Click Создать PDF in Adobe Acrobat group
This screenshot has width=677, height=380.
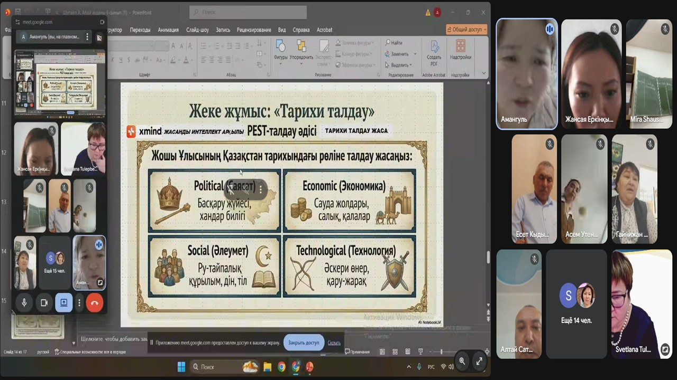434,52
